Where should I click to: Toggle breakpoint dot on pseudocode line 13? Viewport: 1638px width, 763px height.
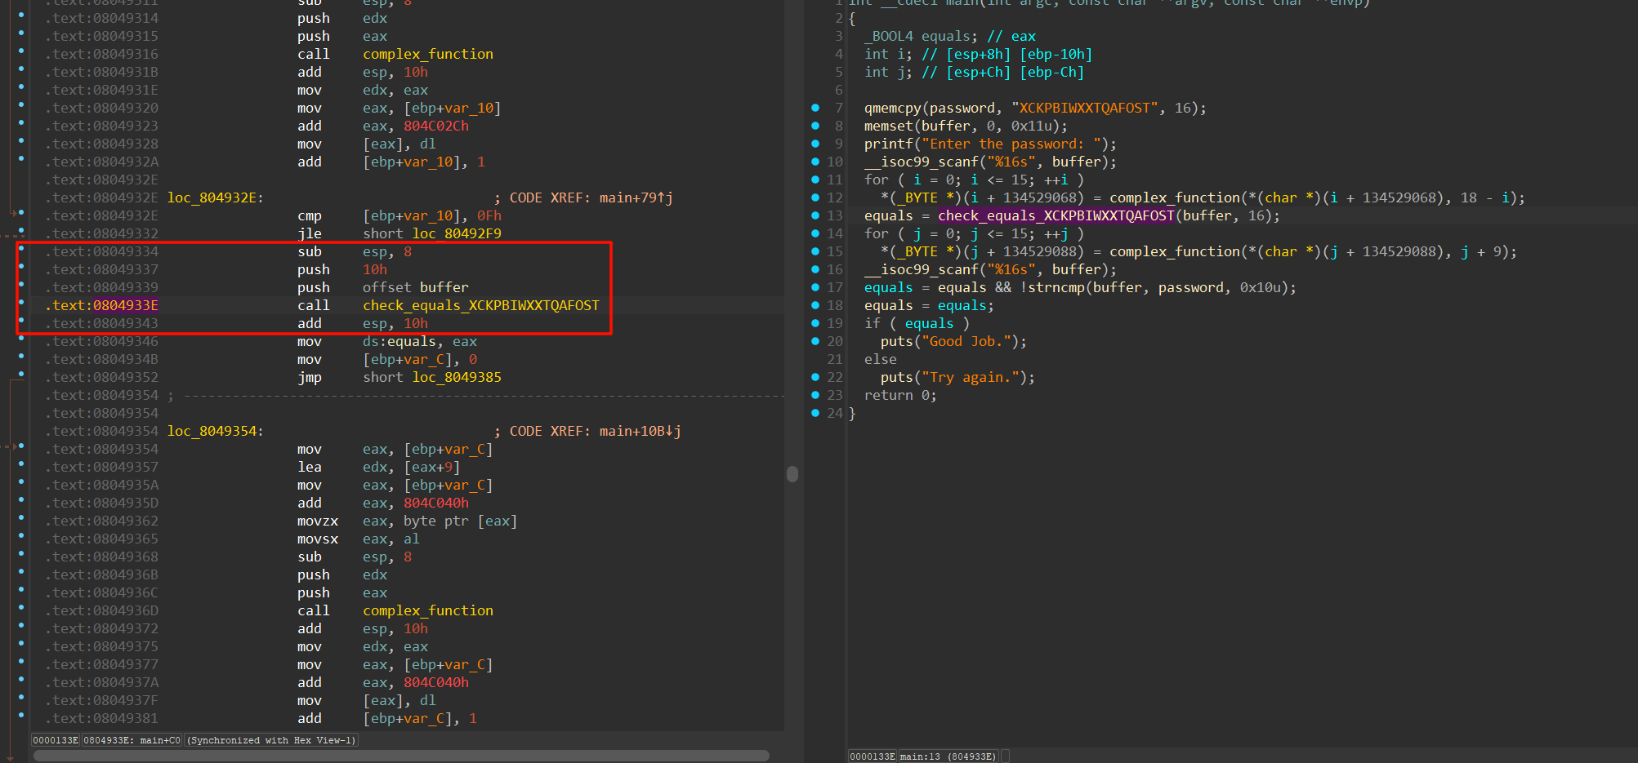click(x=815, y=215)
